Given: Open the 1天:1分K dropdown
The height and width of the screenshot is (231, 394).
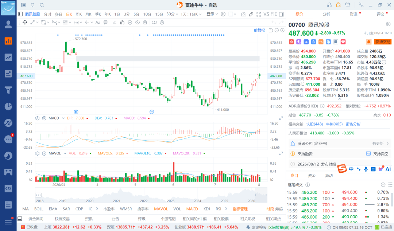Looking at the screenshot, I should [x=191, y=14].
